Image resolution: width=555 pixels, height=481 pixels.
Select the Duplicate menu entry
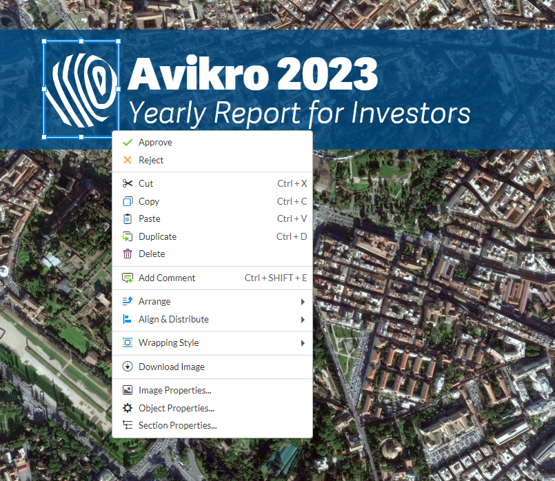click(x=212, y=236)
